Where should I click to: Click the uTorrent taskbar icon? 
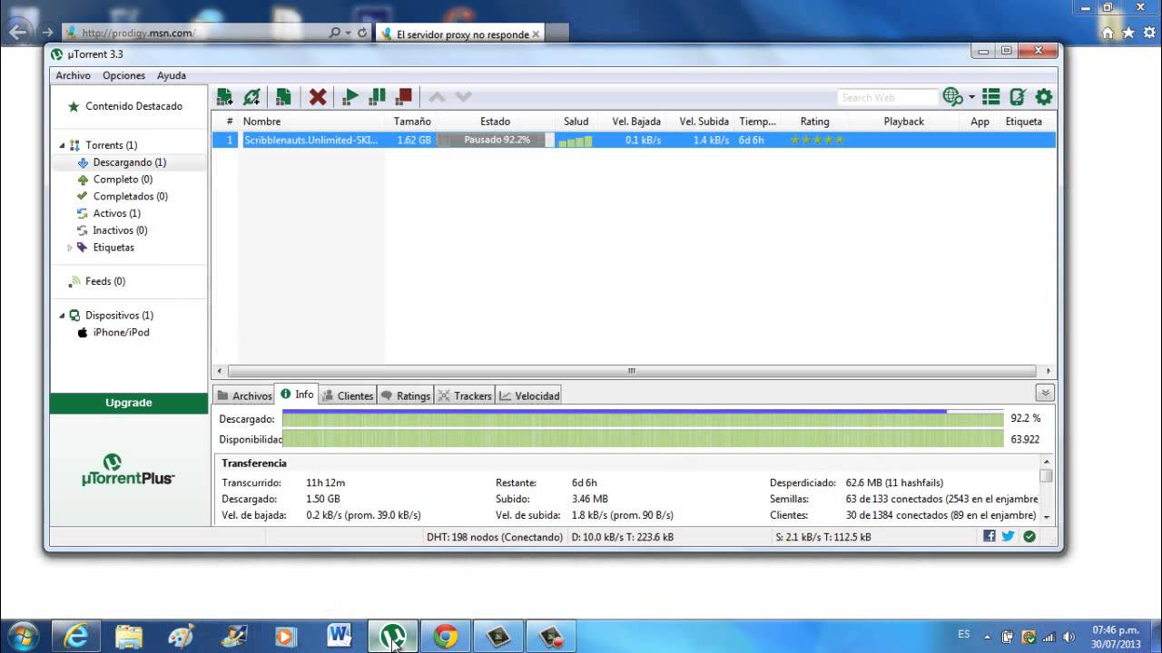click(x=392, y=637)
